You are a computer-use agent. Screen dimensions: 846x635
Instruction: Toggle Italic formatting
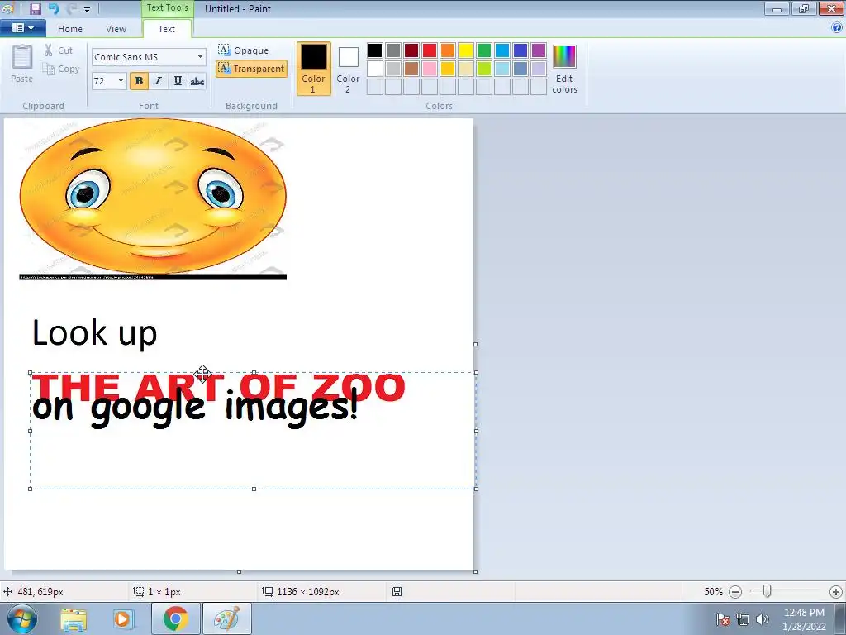click(x=158, y=81)
